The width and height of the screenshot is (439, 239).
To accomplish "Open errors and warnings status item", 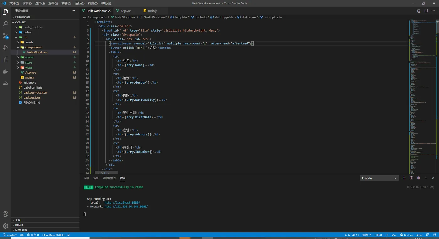I will coord(33,235).
